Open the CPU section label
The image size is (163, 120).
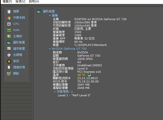pos(16,24)
